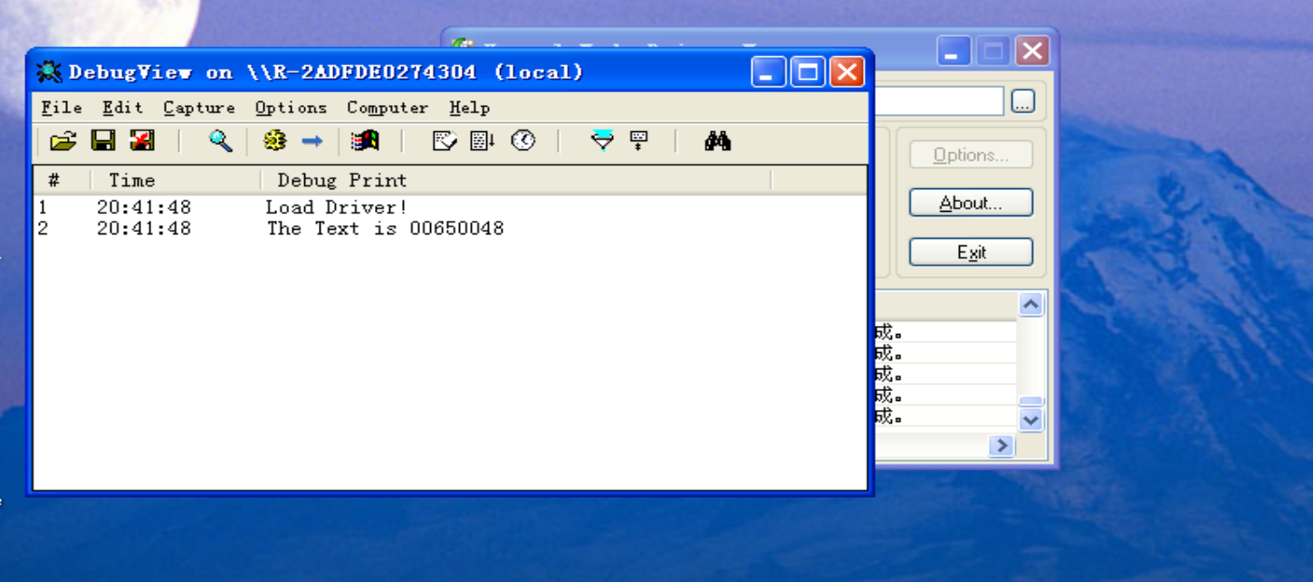Minimize the background loader window
1313x582 pixels.
tap(954, 51)
